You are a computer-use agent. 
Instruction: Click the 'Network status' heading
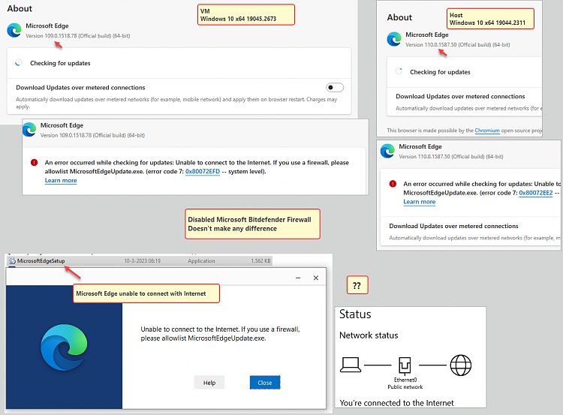369,335
